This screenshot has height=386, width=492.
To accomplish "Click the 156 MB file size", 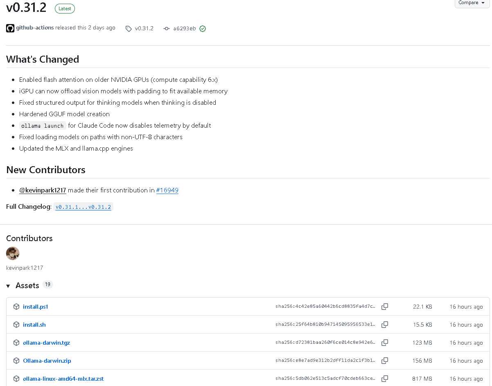I will tap(422, 361).
